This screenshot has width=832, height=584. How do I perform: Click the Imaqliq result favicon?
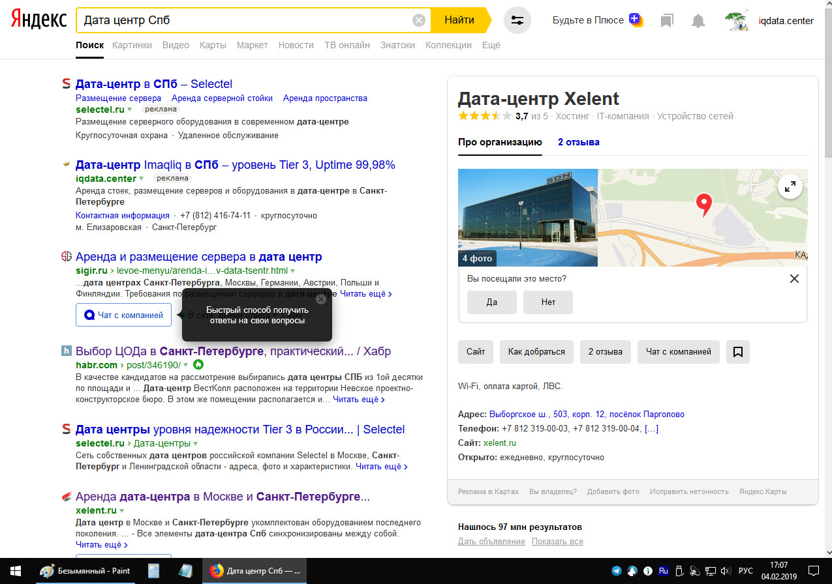[x=66, y=164]
